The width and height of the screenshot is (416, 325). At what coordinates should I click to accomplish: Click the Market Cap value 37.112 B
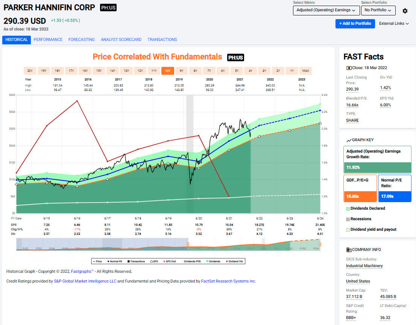(x=354, y=297)
